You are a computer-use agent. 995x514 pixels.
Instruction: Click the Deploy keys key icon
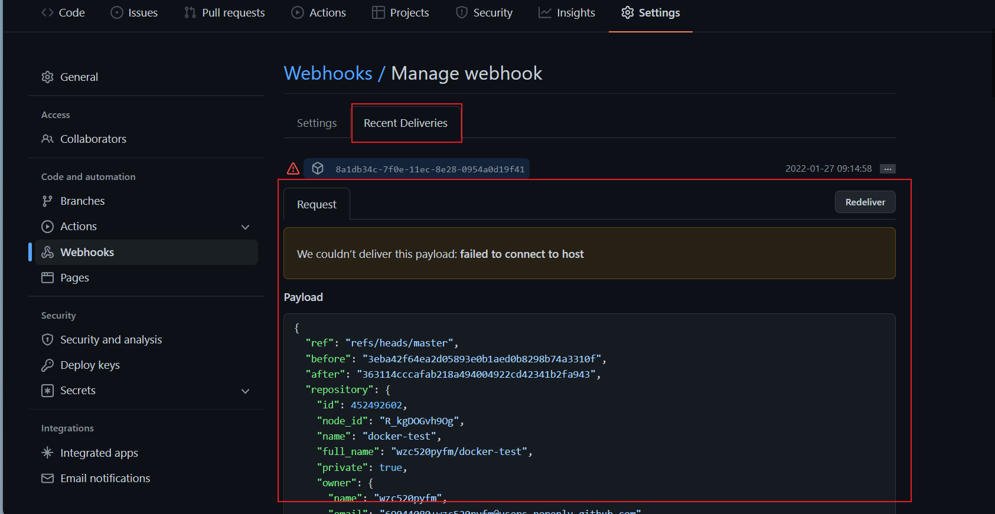click(x=47, y=365)
